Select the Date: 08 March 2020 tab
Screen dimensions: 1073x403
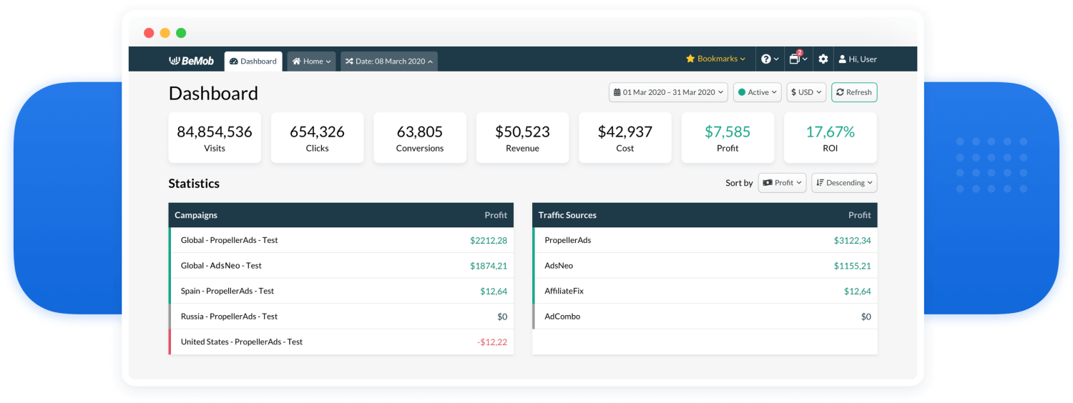[389, 61]
